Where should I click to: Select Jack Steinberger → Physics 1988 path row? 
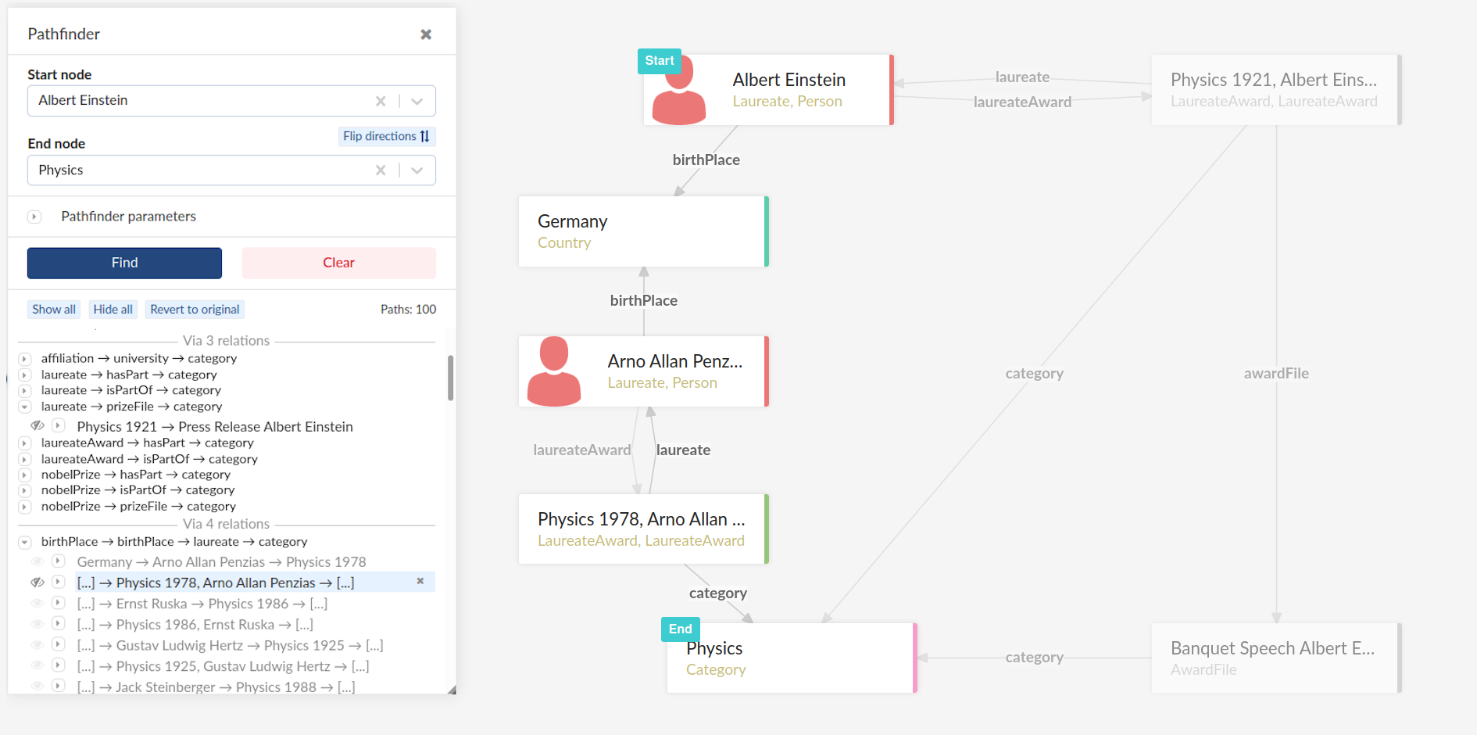click(x=216, y=687)
